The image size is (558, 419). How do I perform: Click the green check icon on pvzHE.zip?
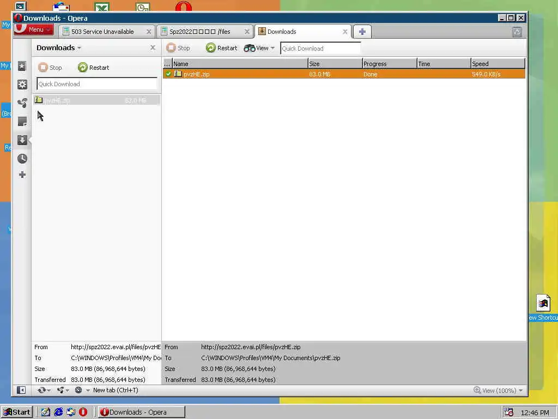[x=168, y=74]
